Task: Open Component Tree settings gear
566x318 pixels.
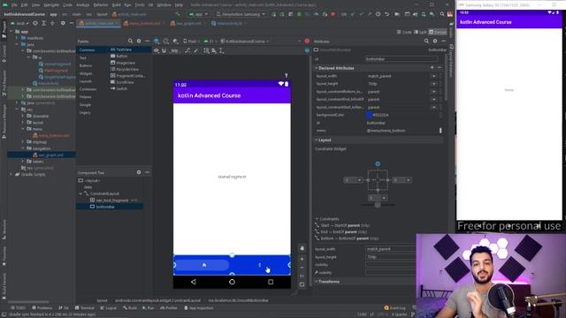Action: coord(139,172)
